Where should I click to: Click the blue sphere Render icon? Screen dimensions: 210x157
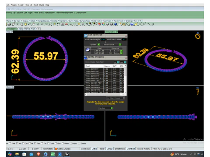115,24
